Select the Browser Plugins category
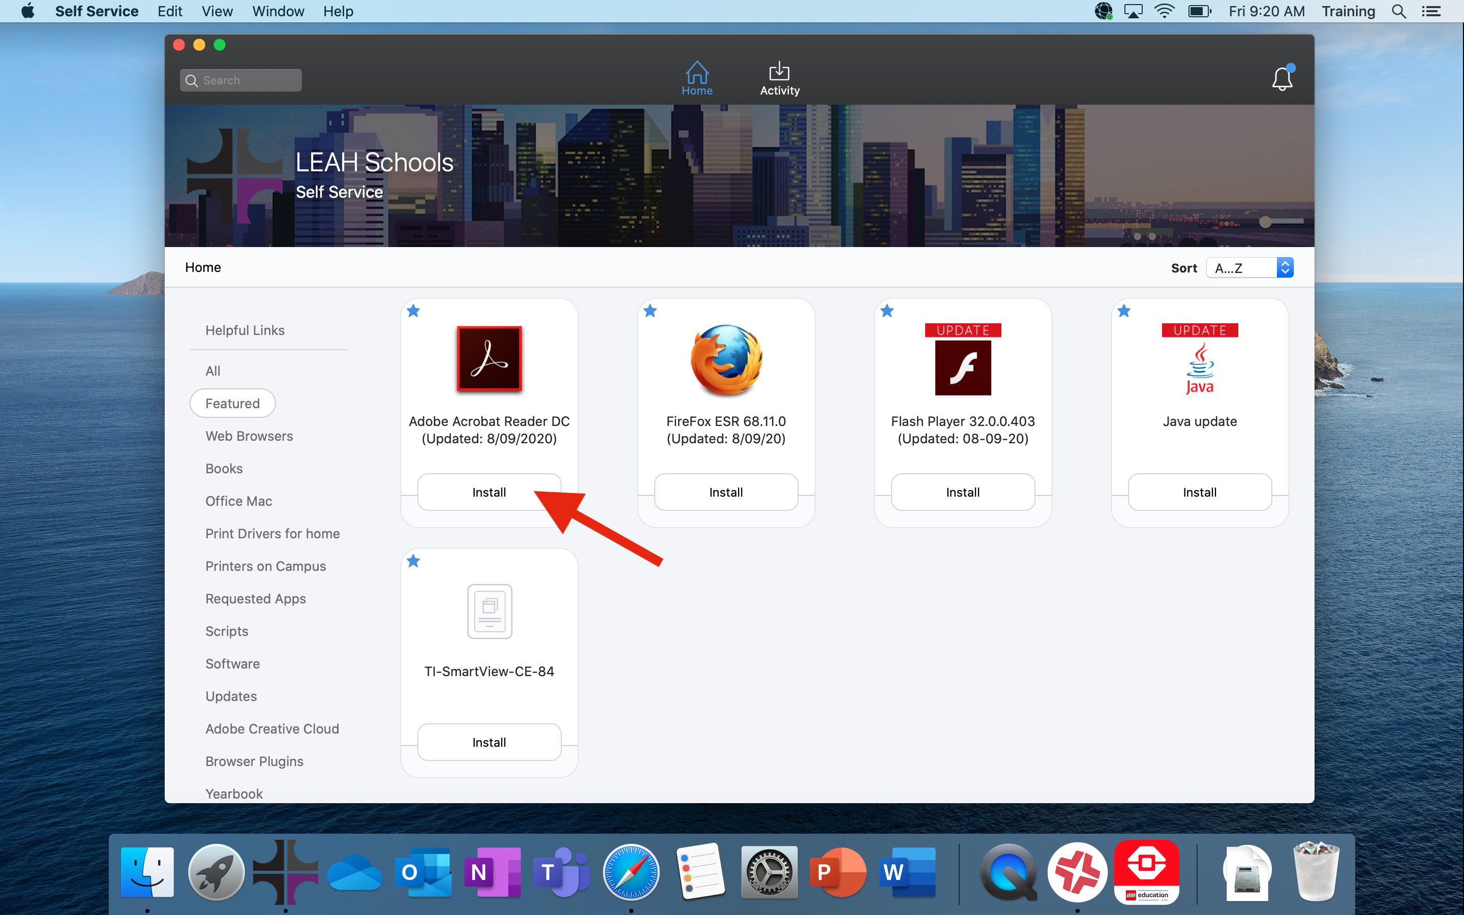1464x915 pixels. point(254,761)
